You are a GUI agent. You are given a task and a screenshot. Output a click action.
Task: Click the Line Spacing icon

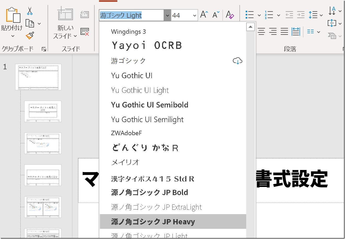click(x=313, y=15)
